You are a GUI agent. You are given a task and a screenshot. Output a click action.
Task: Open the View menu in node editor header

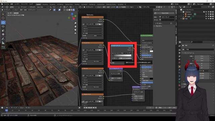pyautogui.click(x=99, y=7)
